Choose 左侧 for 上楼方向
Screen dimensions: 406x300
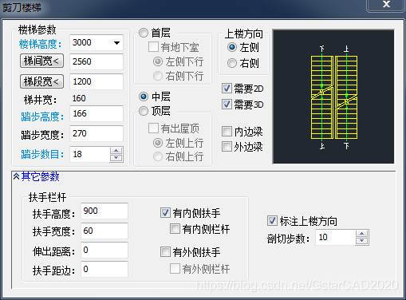click(x=232, y=47)
